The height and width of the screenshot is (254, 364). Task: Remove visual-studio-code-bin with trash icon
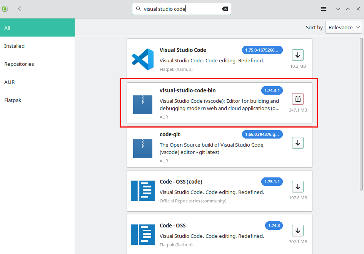click(298, 99)
